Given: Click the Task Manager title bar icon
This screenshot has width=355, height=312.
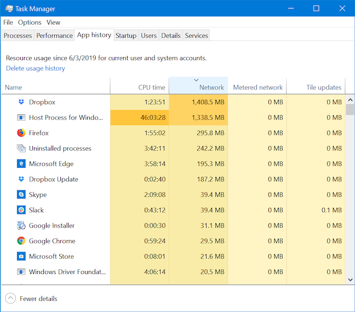Looking at the screenshot, I should 9,9.
